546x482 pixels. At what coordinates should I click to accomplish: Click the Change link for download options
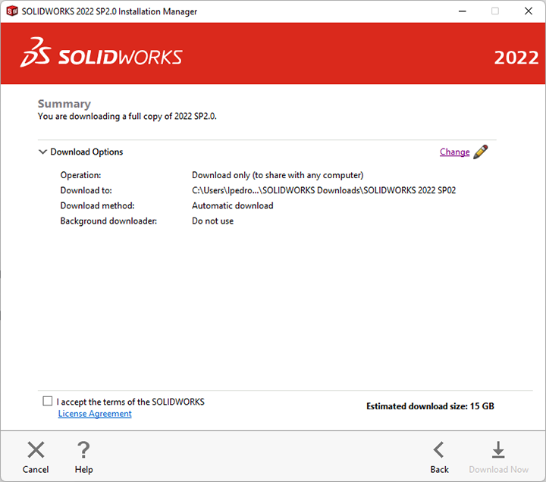point(454,152)
